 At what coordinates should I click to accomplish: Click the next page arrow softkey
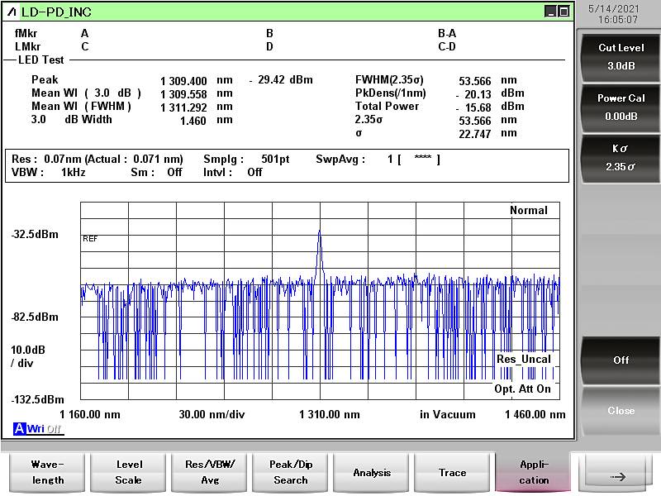point(617,475)
